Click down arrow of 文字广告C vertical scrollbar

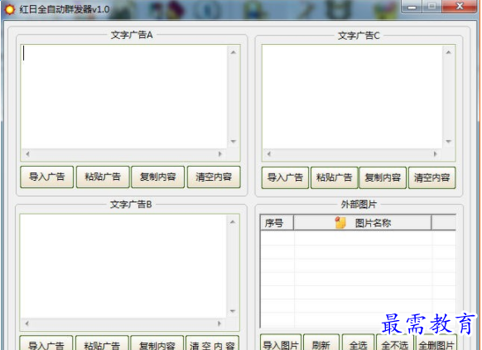point(449,142)
